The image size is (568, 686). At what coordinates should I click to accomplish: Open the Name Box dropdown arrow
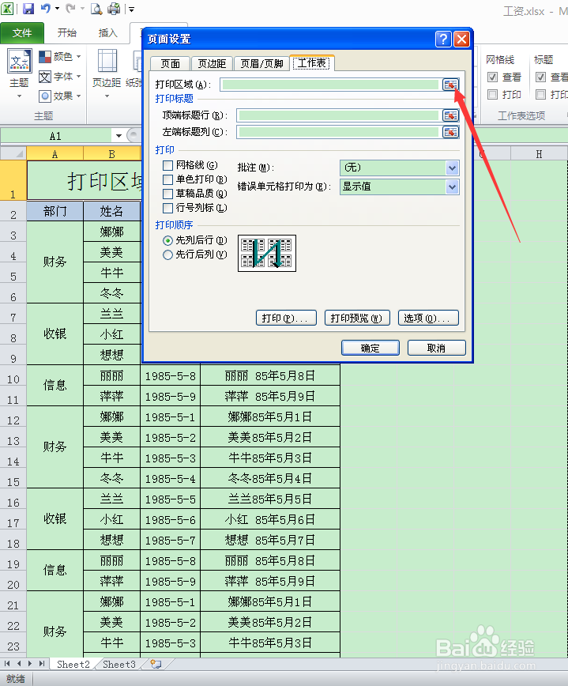[x=118, y=136]
